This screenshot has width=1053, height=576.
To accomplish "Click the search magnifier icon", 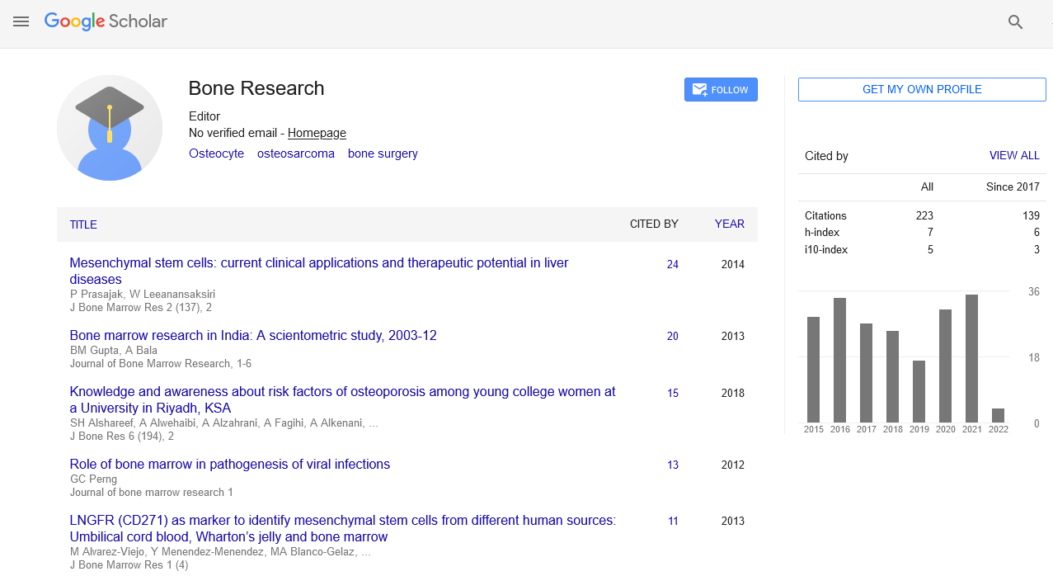I will 1015,22.
